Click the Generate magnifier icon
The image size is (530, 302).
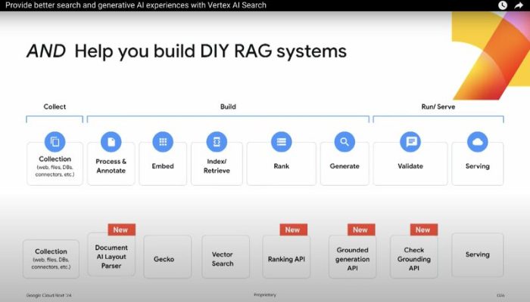(x=344, y=142)
